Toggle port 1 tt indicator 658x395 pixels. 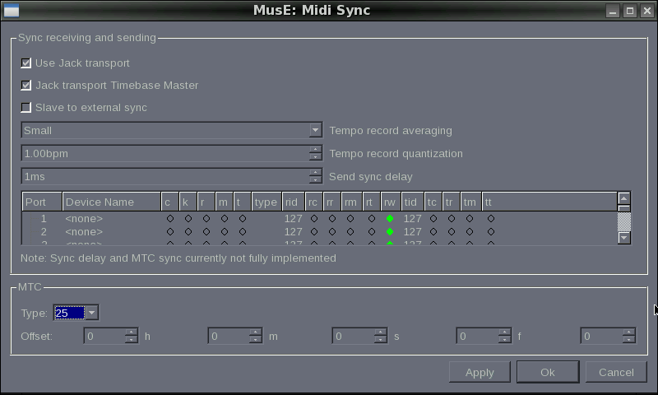click(491, 218)
